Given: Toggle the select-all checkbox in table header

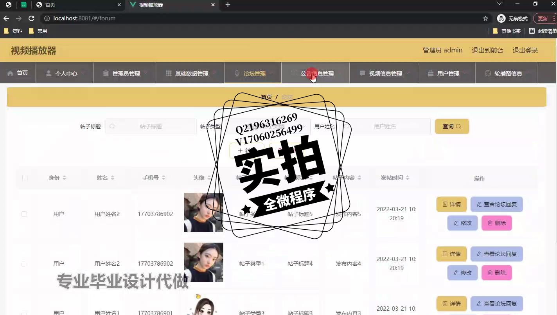Looking at the screenshot, I should click(25, 178).
